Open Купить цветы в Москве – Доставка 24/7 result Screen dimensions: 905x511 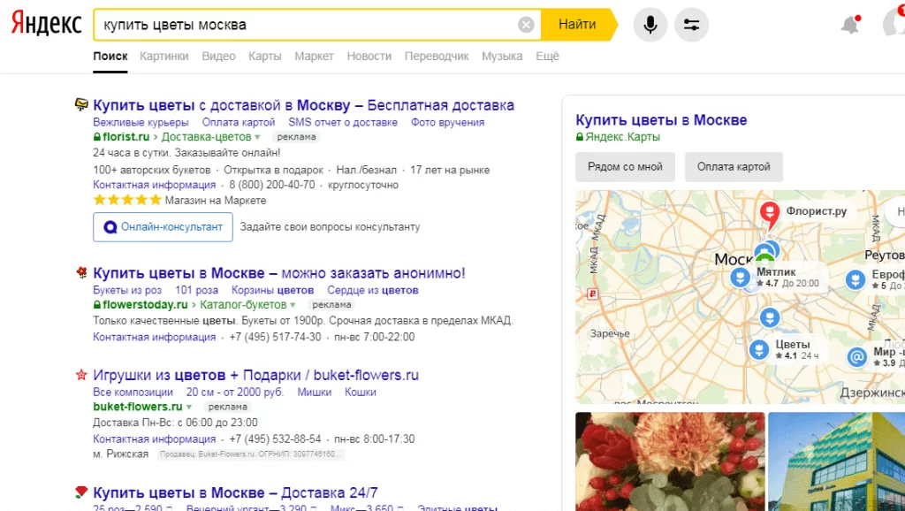click(235, 492)
